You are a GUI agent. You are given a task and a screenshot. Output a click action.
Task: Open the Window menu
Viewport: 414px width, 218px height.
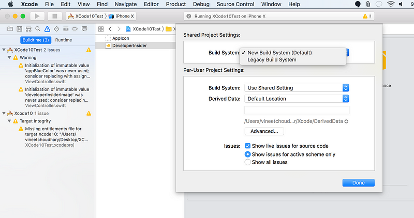(x=271, y=4)
